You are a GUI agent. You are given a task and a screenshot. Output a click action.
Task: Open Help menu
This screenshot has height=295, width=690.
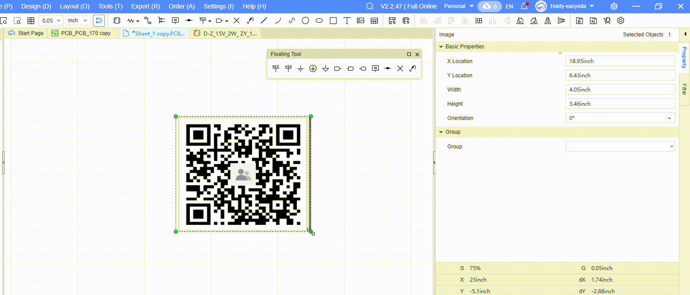pos(254,6)
